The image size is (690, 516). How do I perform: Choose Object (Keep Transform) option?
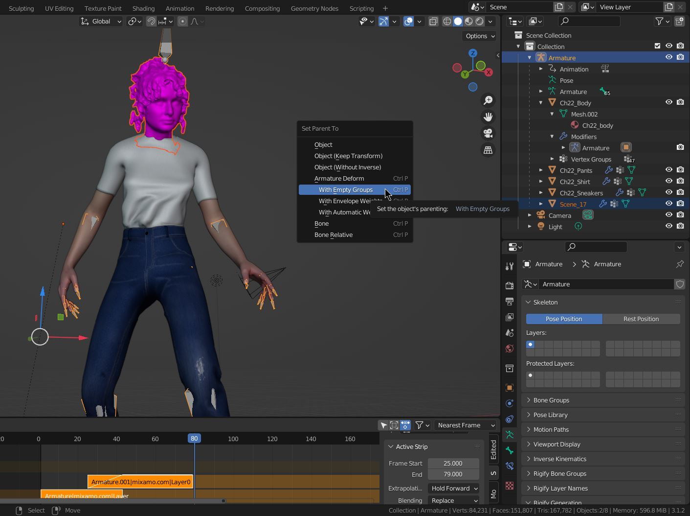(x=355, y=156)
